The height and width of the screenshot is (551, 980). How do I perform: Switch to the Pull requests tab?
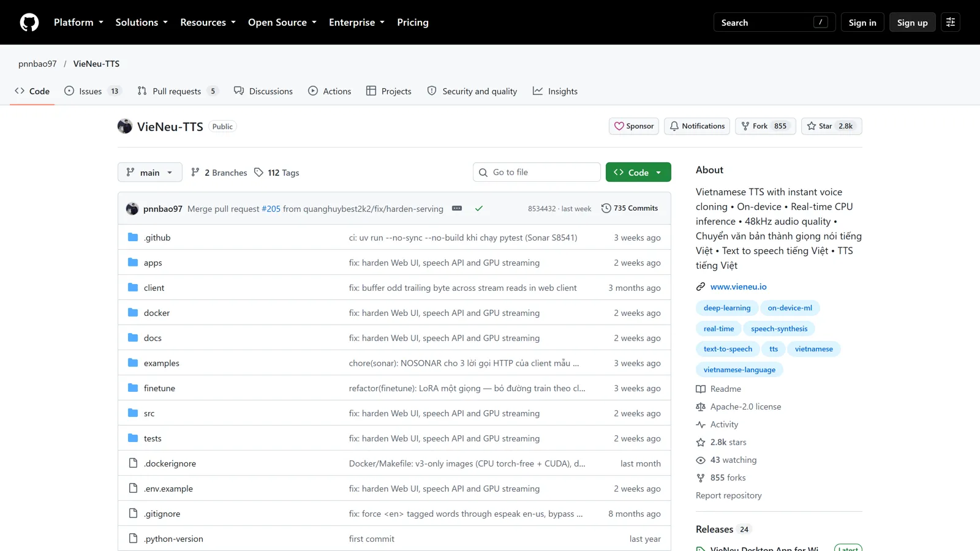[178, 91]
